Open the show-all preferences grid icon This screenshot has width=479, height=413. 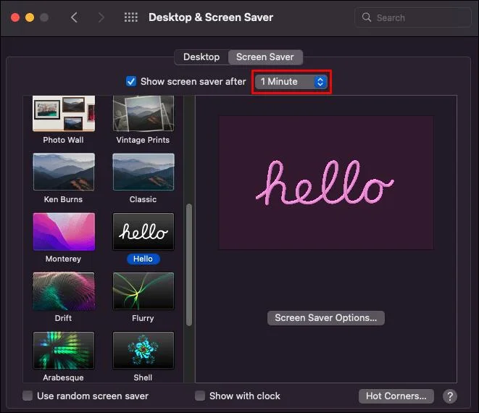coord(131,17)
